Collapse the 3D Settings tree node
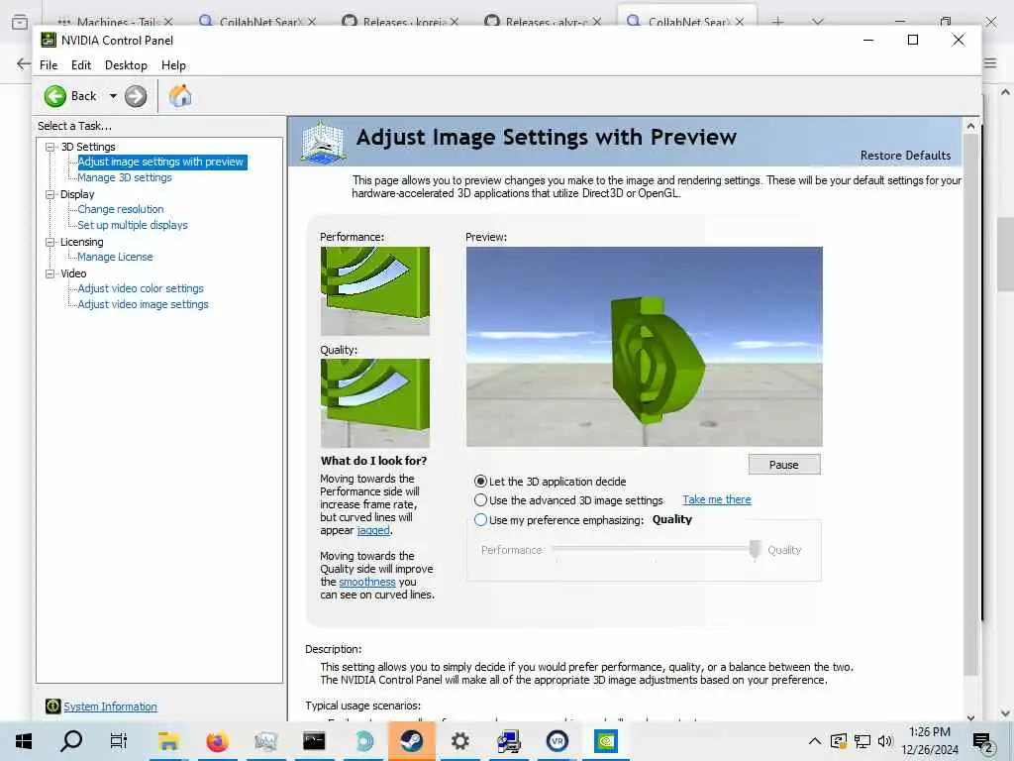Image resolution: width=1014 pixels, height=761 pixels. click(x=50, y=147)
